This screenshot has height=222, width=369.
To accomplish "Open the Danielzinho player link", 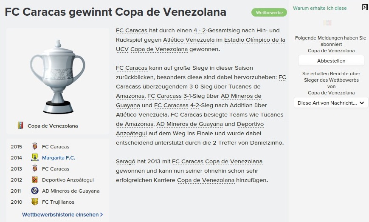I will tap(266, 143).
